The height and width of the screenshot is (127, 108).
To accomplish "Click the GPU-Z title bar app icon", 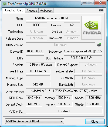I will point(5,4).
